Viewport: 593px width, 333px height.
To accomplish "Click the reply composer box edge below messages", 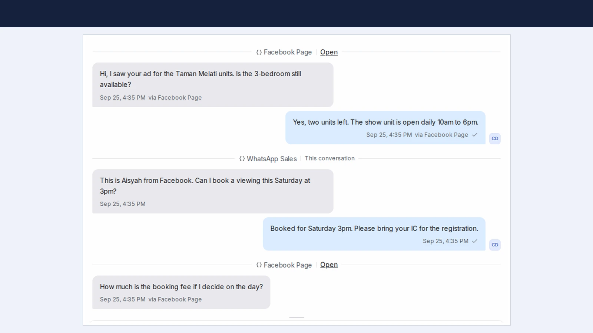I will [296, 323].
